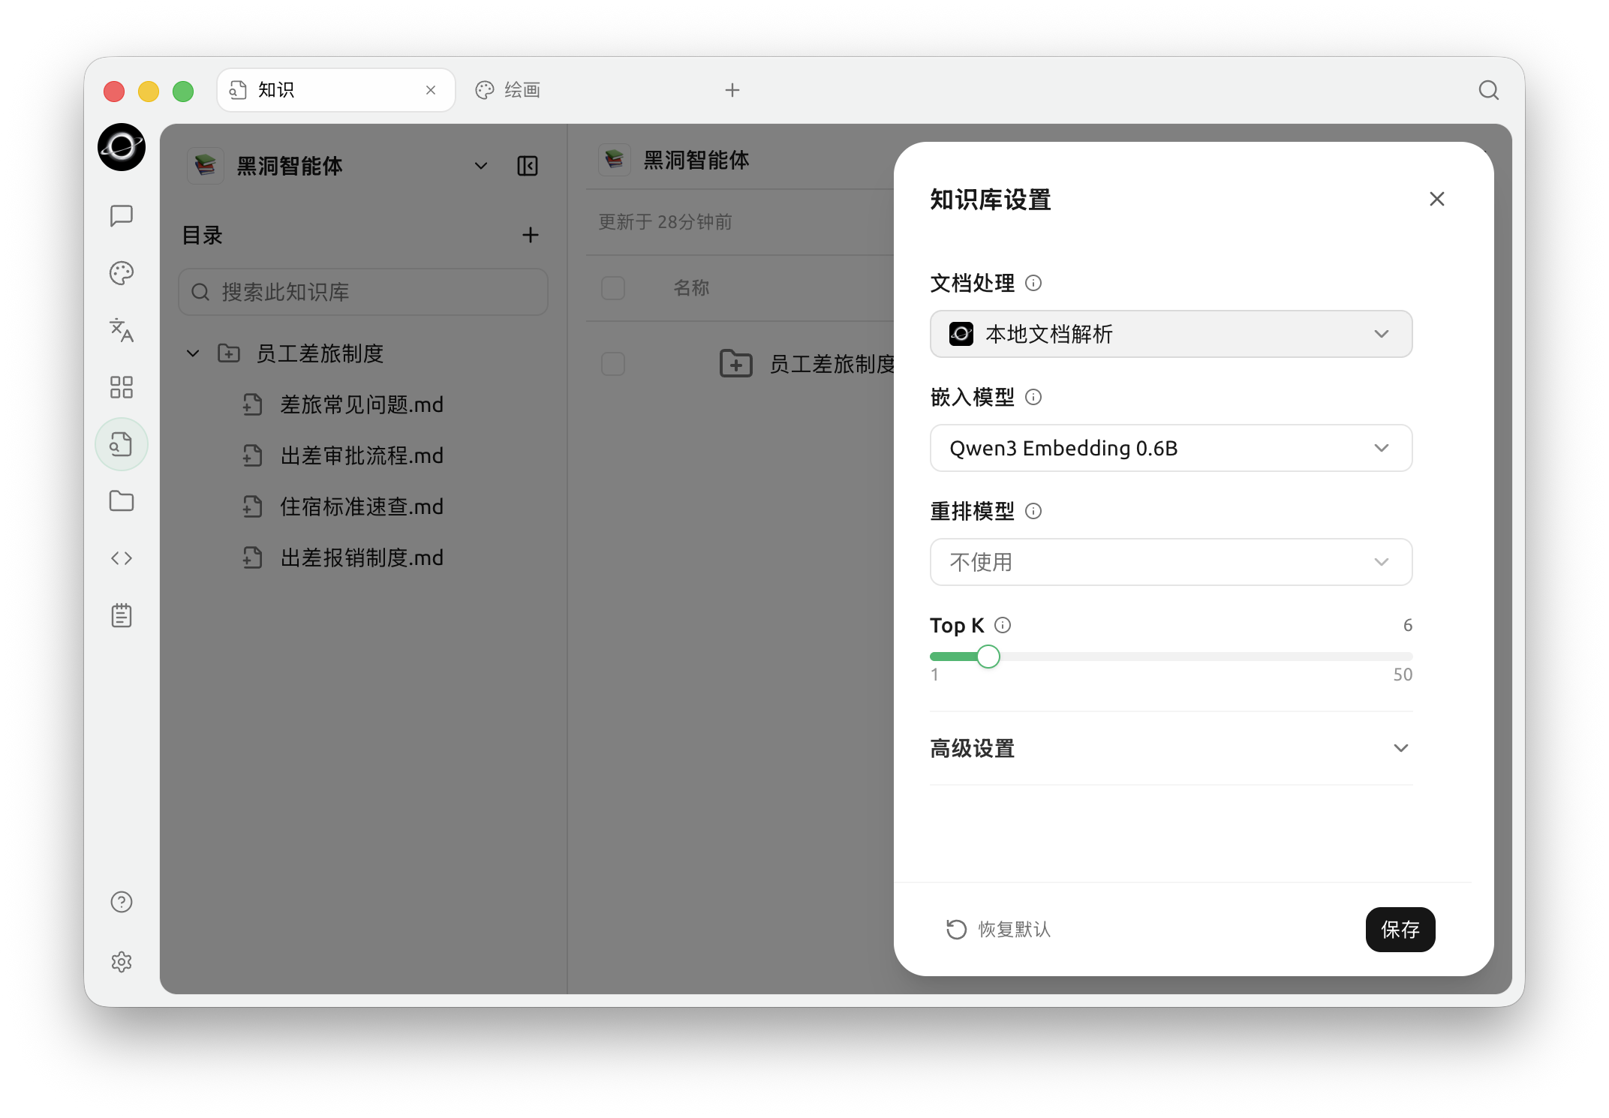This screenshot has width=1609, height=1118.
Task: Open the translate sidebar icon
Action: 122,330
